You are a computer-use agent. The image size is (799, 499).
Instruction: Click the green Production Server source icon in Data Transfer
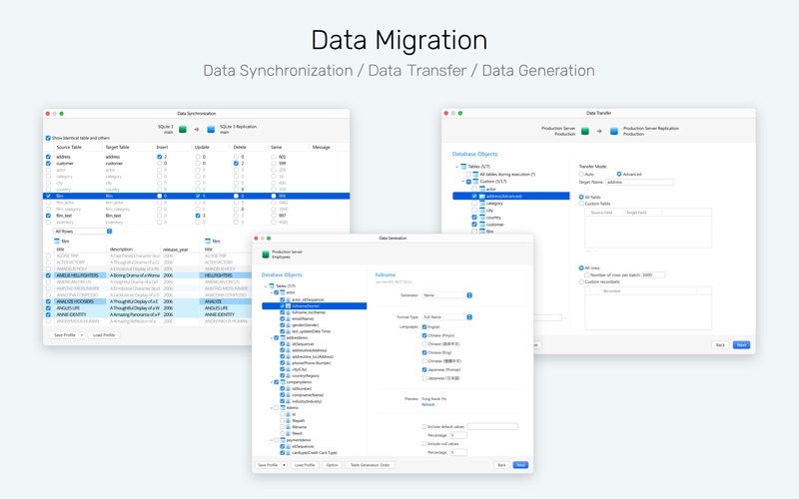585,132
